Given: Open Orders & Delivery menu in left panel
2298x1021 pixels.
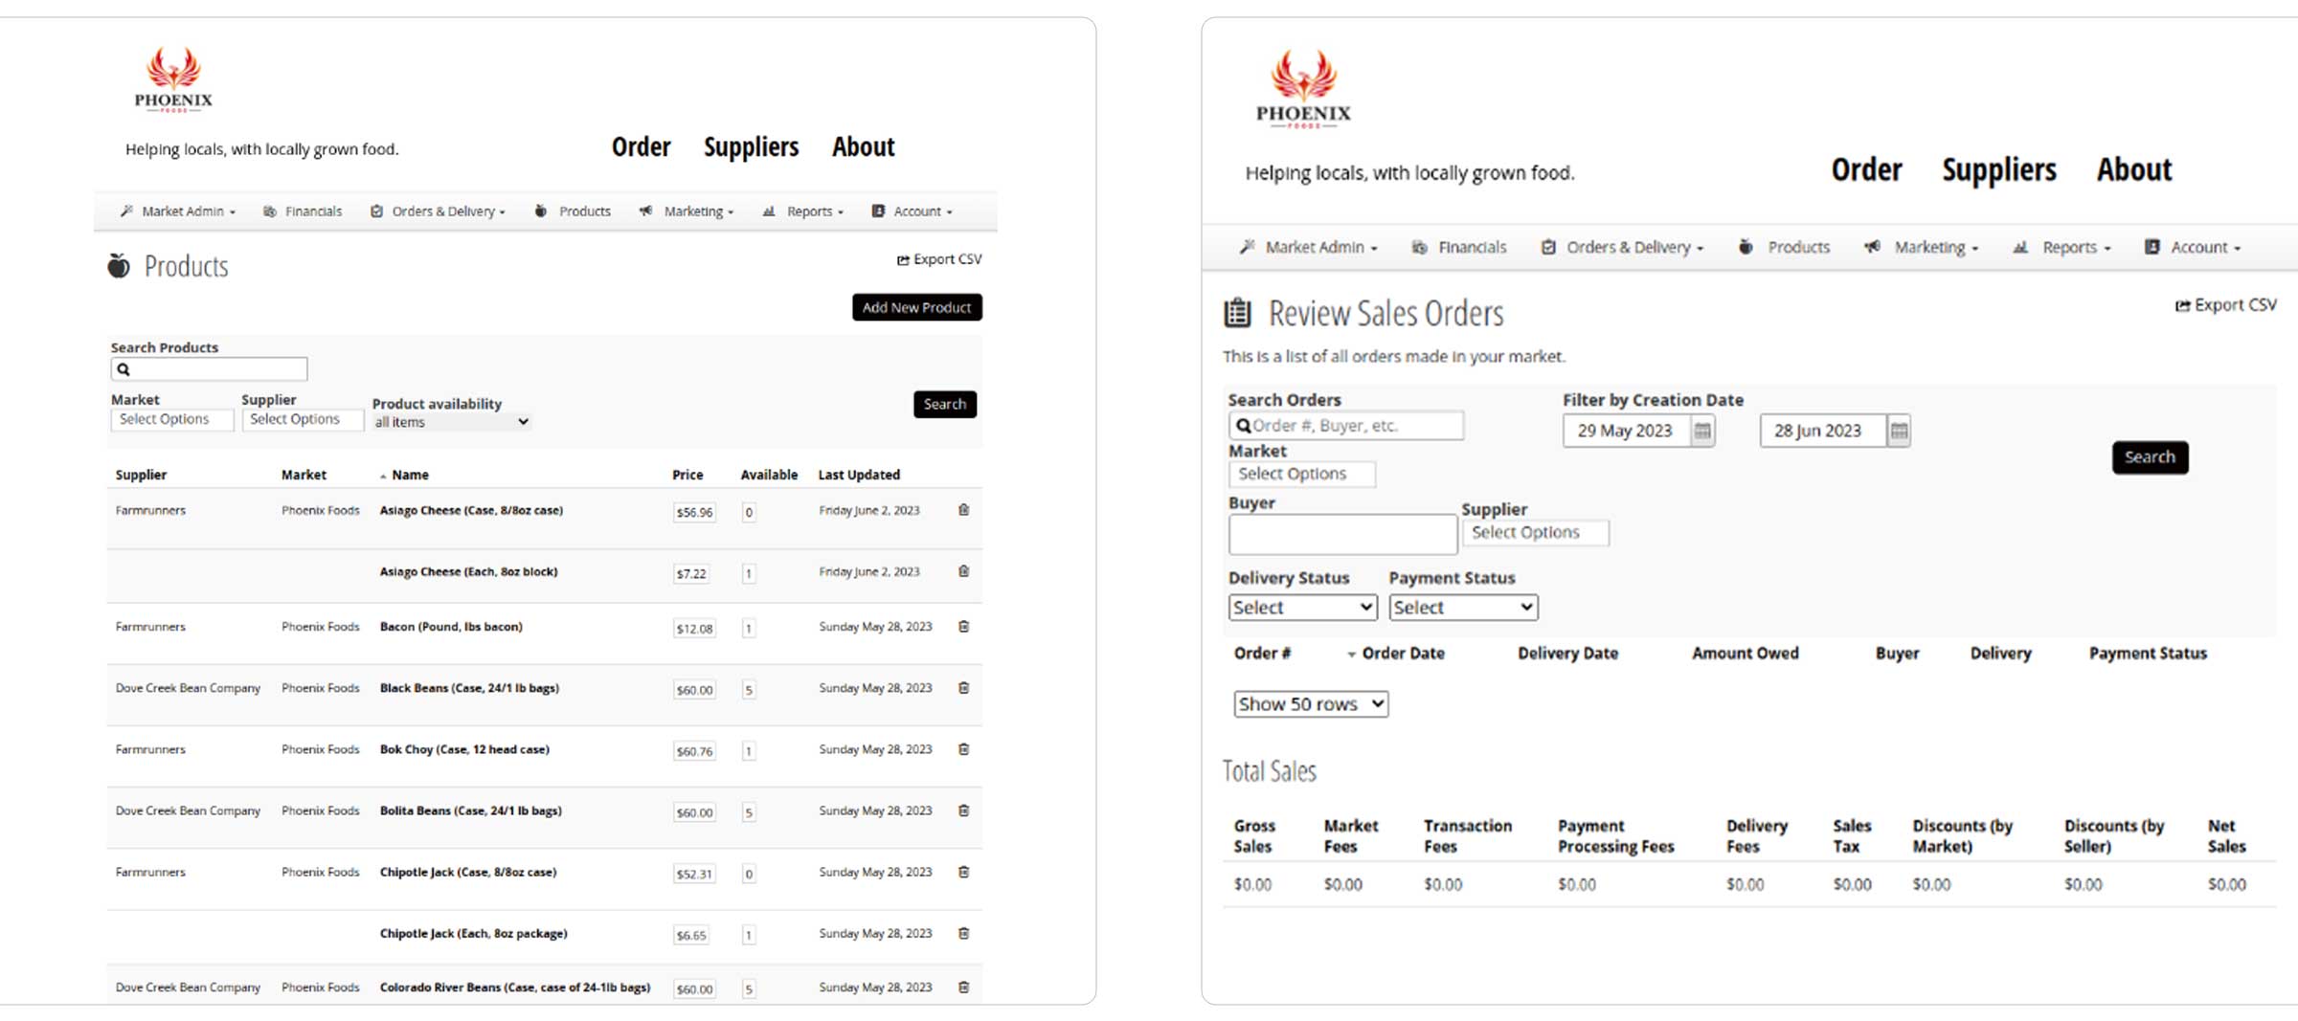Looking at the screenshot, I should pyautogui.click(x=439, y=211).
